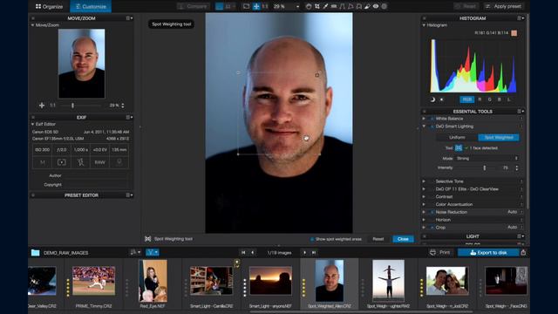Click the Close button for Spot Weighting
Screen dimensions: 558x314
coord(403,239)
